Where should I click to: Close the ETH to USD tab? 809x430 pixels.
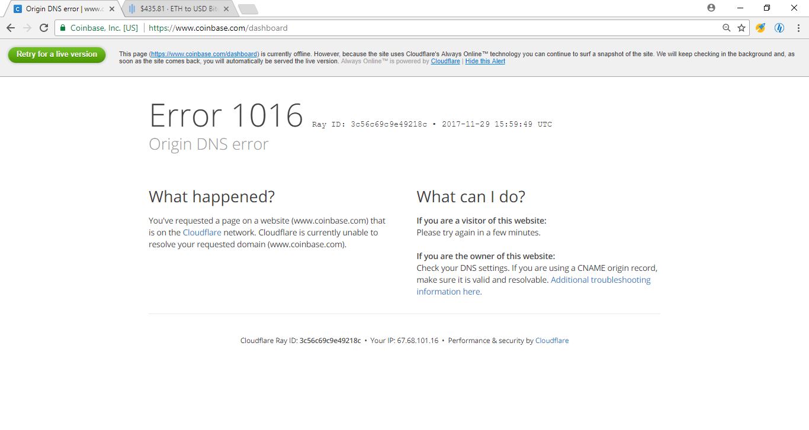(x=226, y=9)
